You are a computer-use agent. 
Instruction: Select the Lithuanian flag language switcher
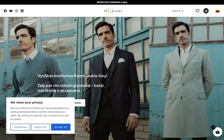coord(217,11)
